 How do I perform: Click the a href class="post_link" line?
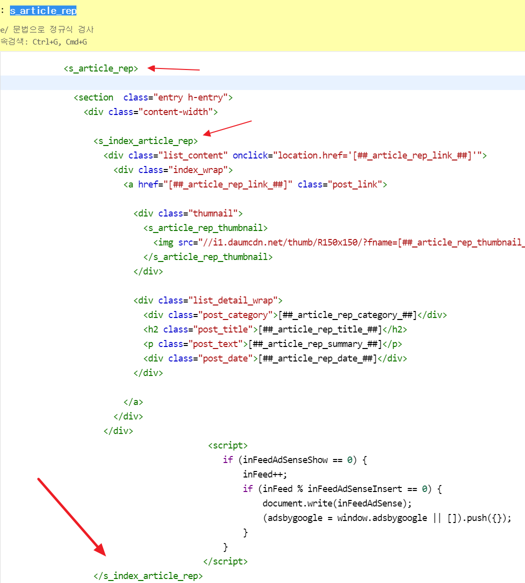pos(255,184)
